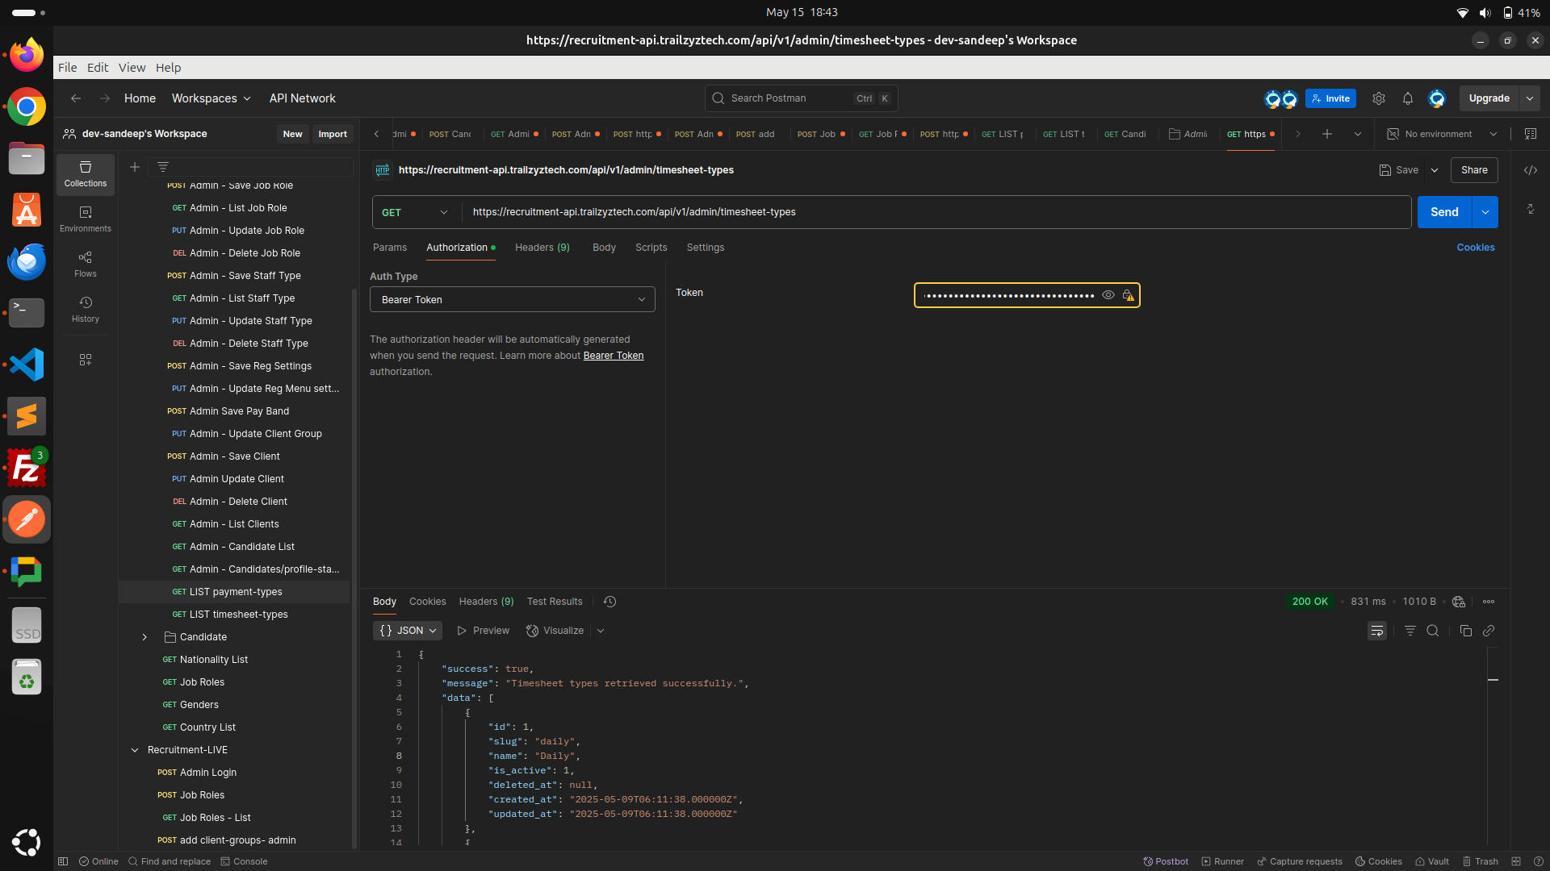Screen dimensions: 1550x871
Task: Open the Save options arrow
Action: 1435,170
